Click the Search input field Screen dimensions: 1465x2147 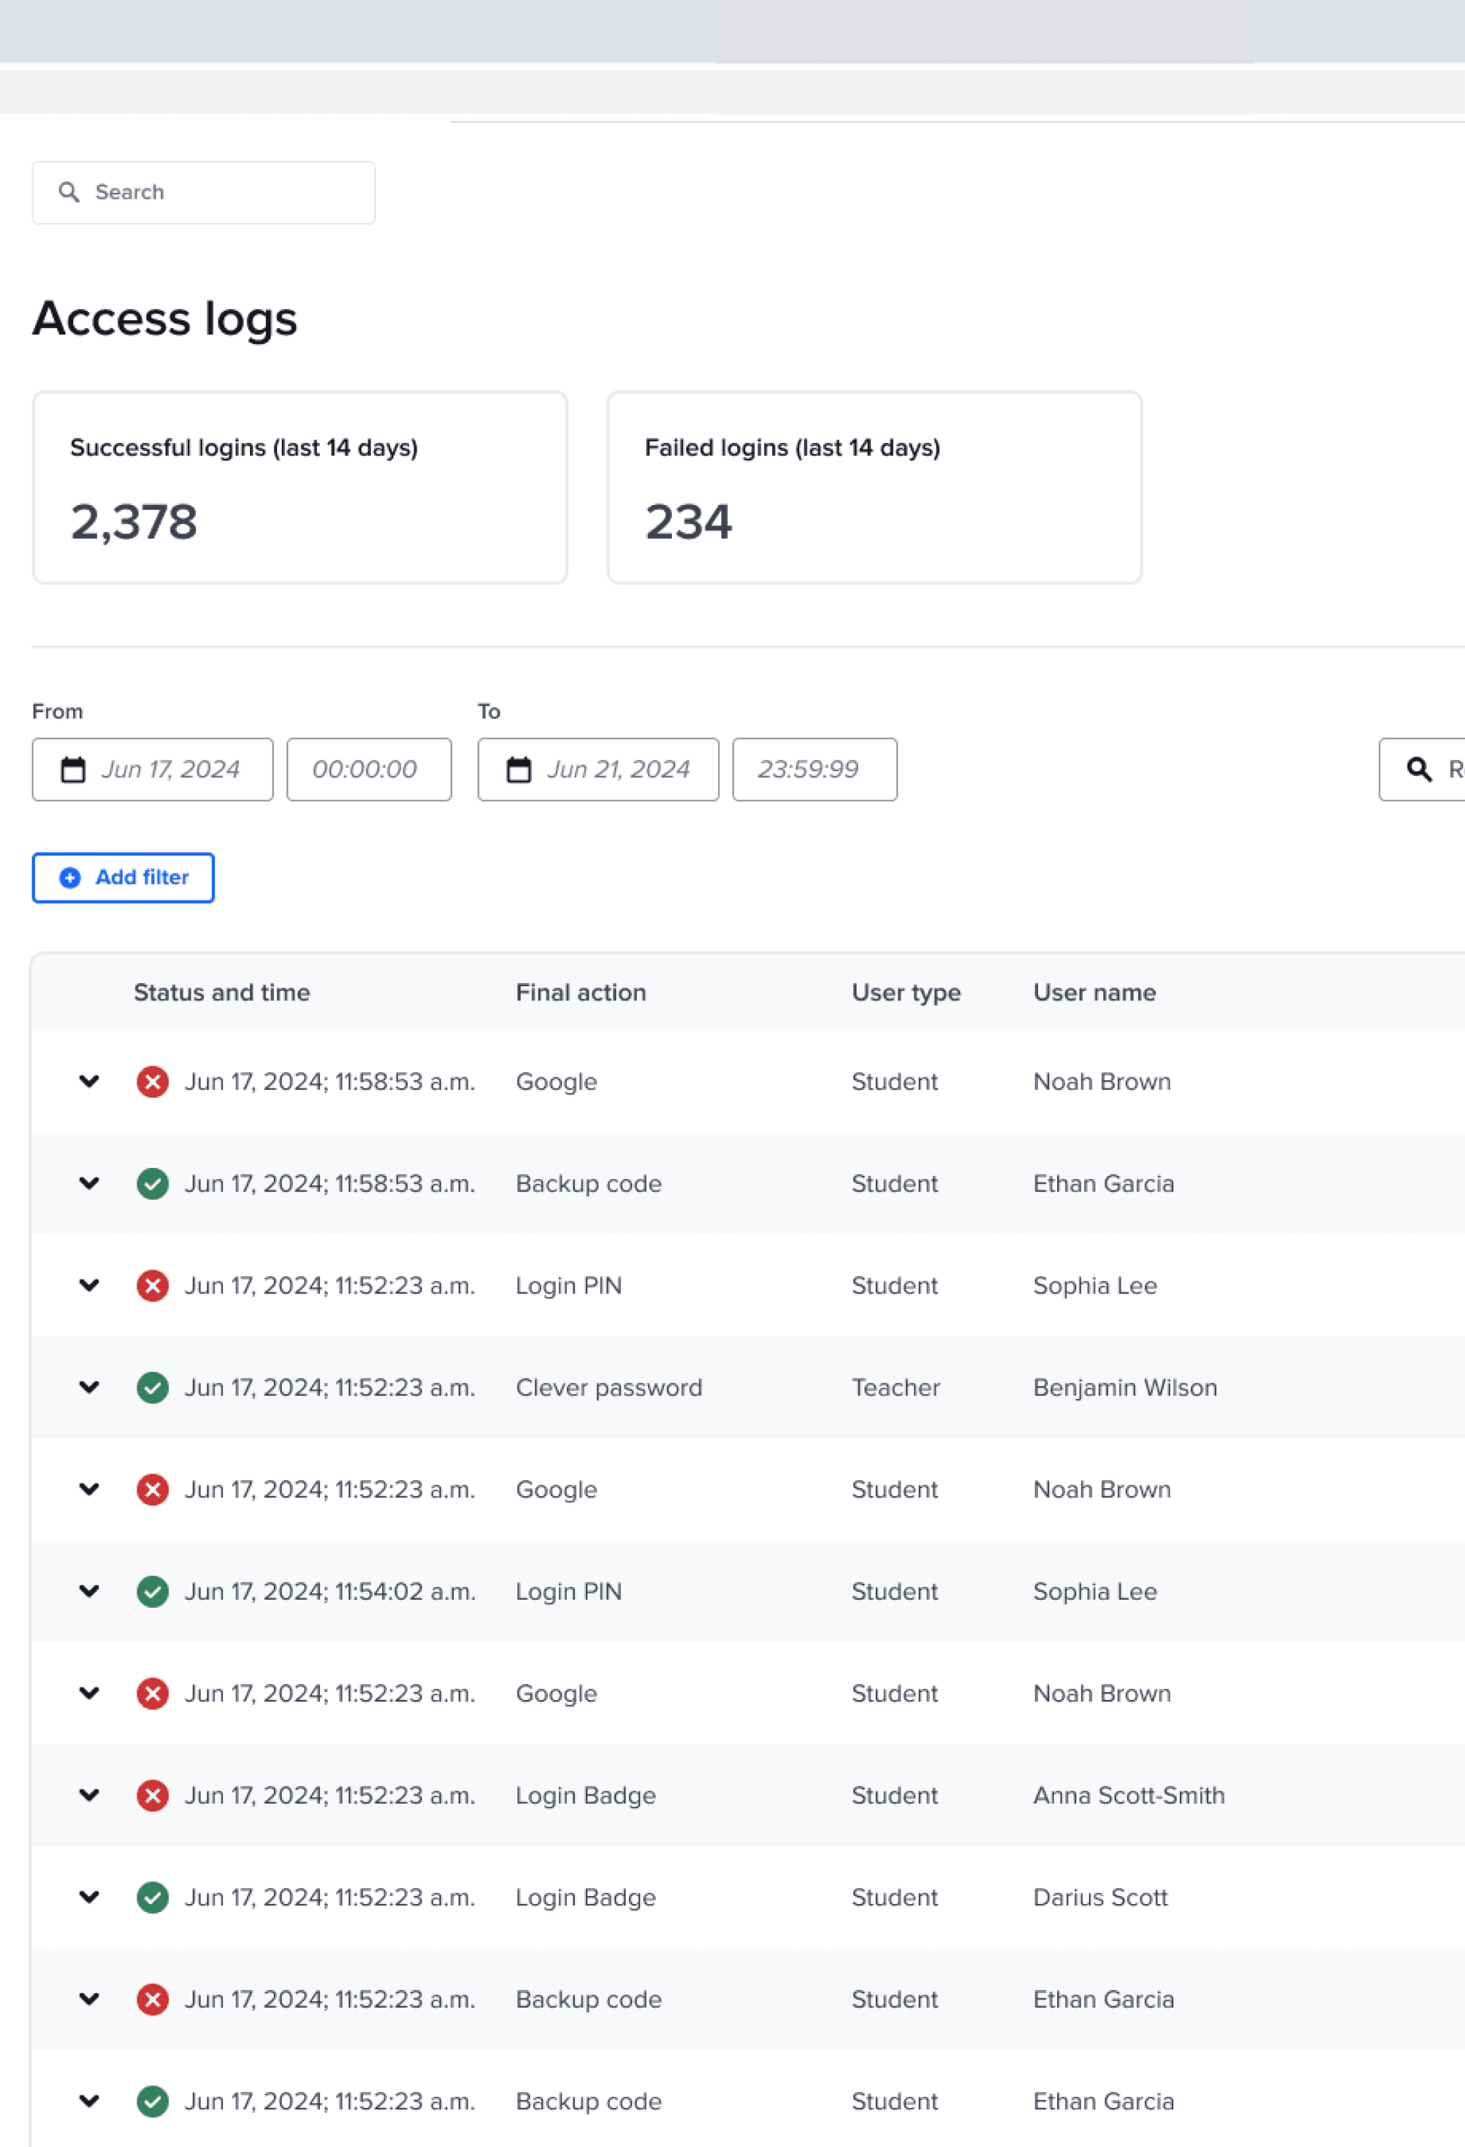pyautogui.click(x=222, y=192)
